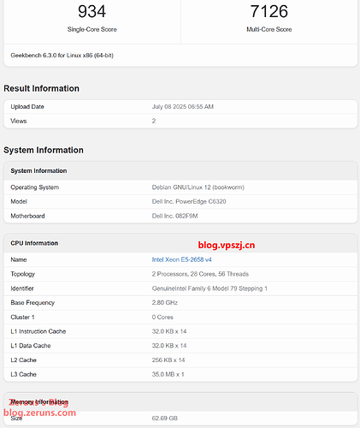Select the Single-Core Score label

[x=92, y=29]
